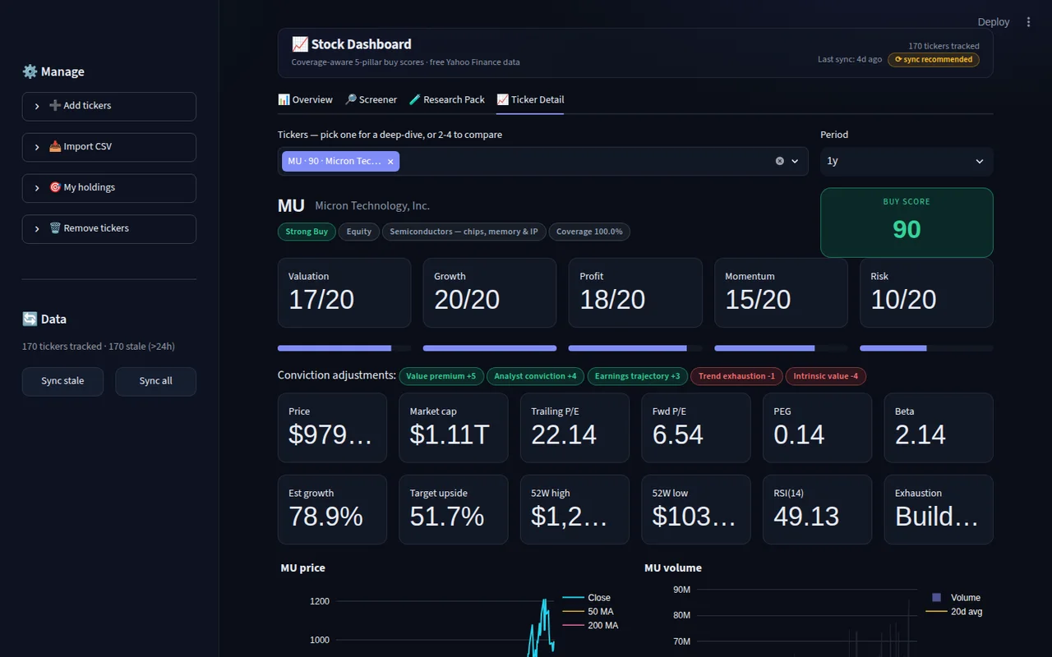Click the Semiconductors sector tag
1052x657 pixels.
coord(464,232)
